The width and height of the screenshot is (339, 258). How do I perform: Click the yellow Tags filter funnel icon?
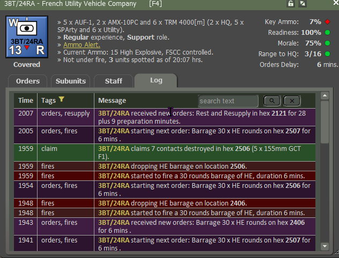click(x=61, y=99)
